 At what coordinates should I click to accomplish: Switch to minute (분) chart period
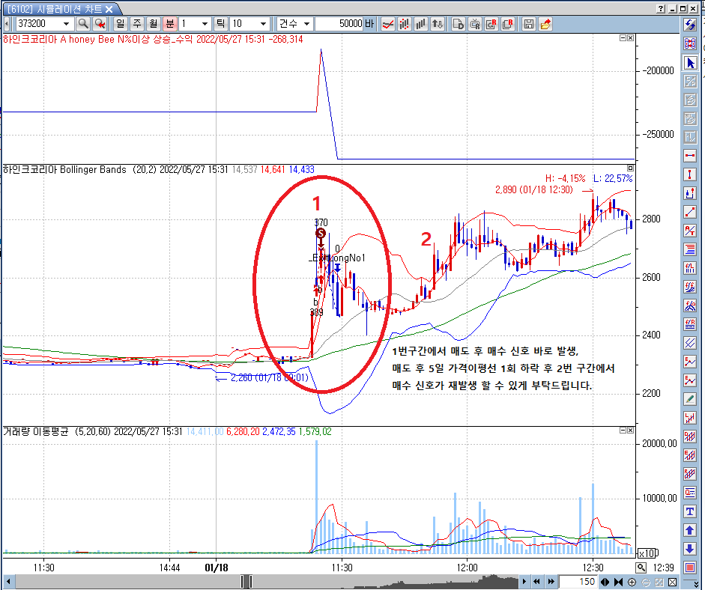click(169, 24)
